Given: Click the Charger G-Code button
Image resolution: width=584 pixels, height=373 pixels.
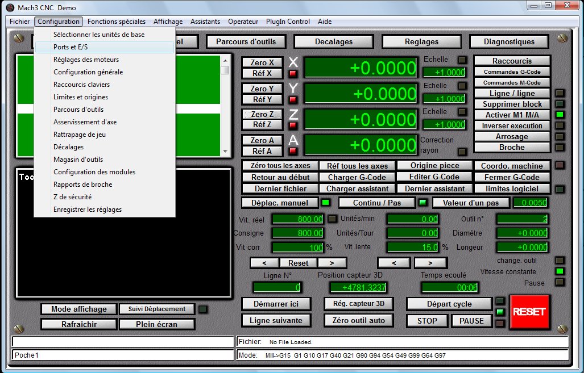Looking at the screenshot, I should (x=357, y=177).
